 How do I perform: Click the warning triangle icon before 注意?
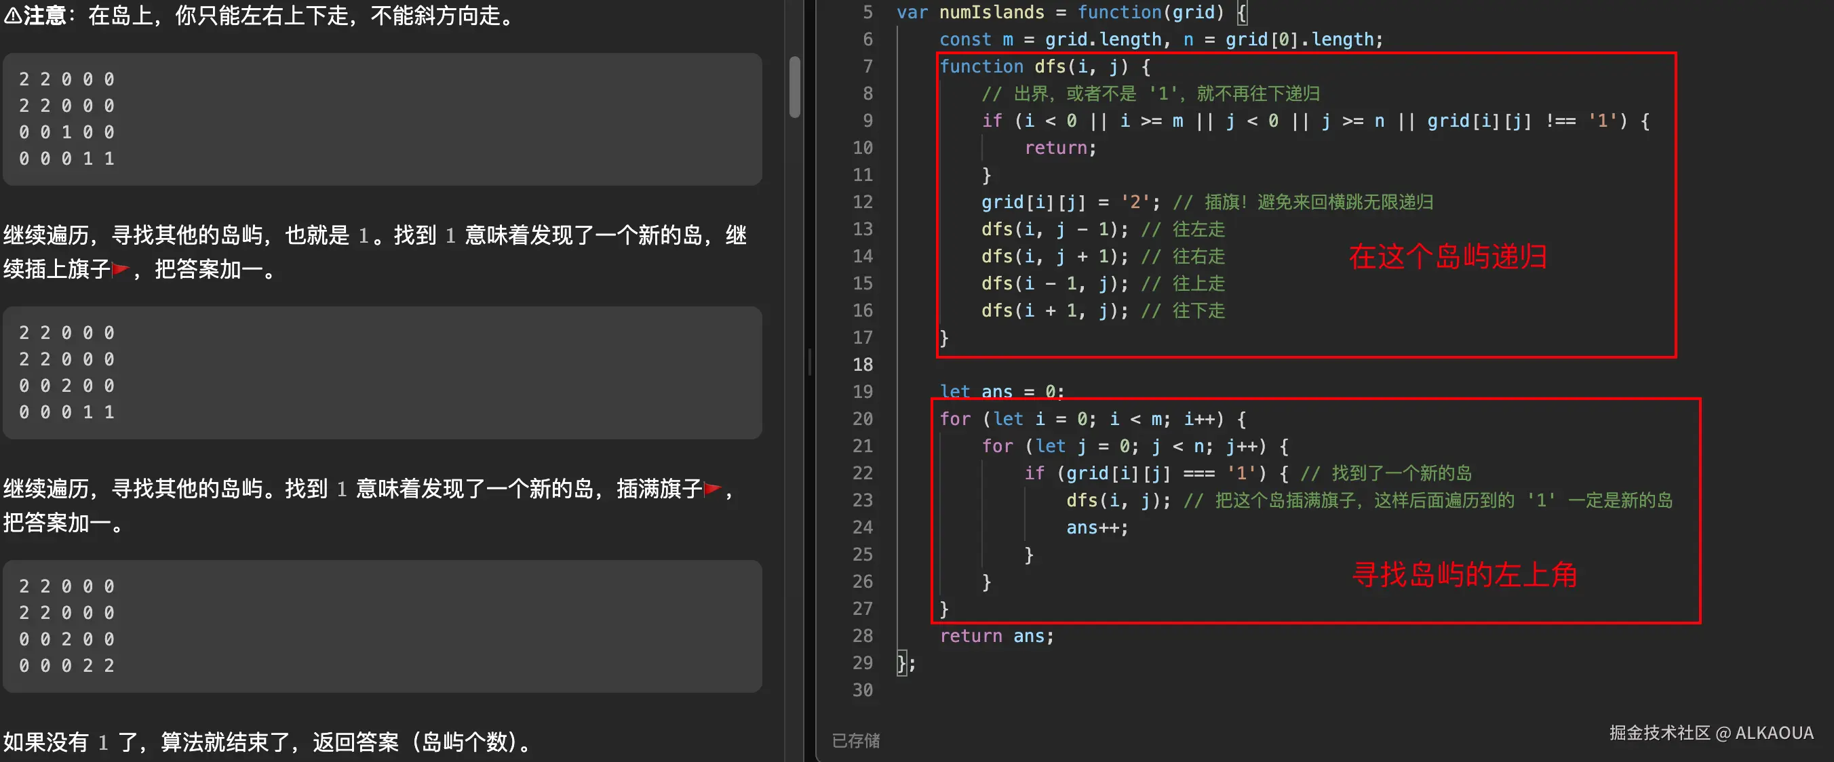click(13, 15)
